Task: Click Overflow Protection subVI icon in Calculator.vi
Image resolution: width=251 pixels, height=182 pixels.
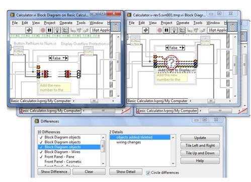Action: pos(89,51)
